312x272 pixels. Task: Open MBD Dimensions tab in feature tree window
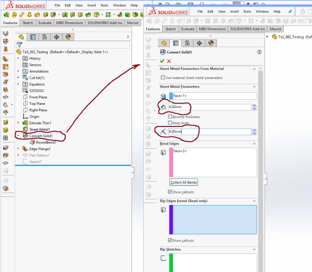click(x=70, y=23)
